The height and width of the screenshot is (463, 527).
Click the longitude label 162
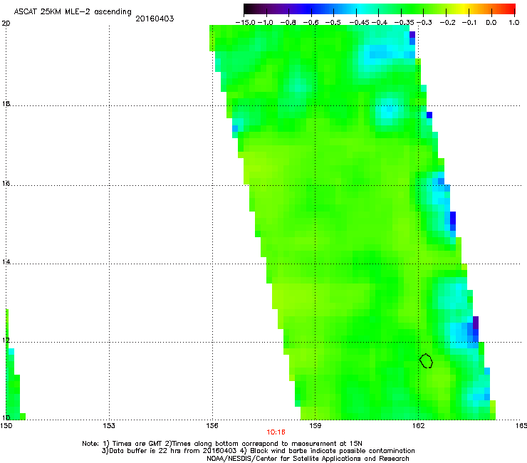[x=419, y=426]
